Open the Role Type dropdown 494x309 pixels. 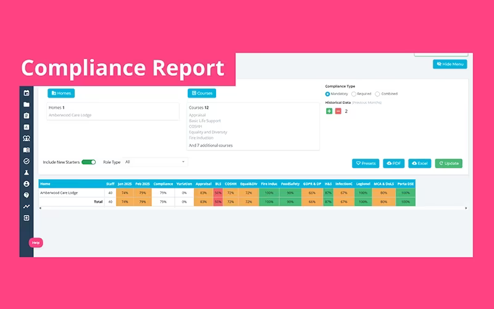tap(155, 162)
